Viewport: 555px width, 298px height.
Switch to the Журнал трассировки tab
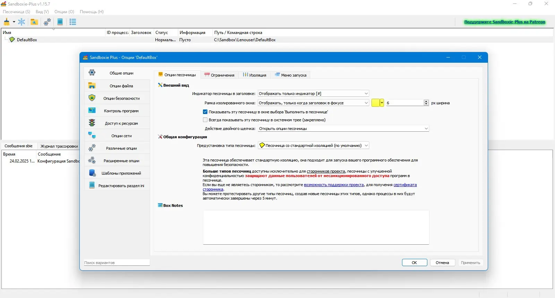click(59, 146)
